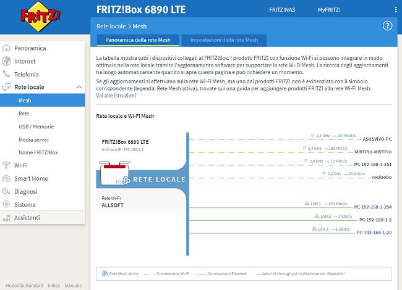The width and height of the screenshot is (402, 290).
Task: Open the help question mark icon
Action: 387,26
